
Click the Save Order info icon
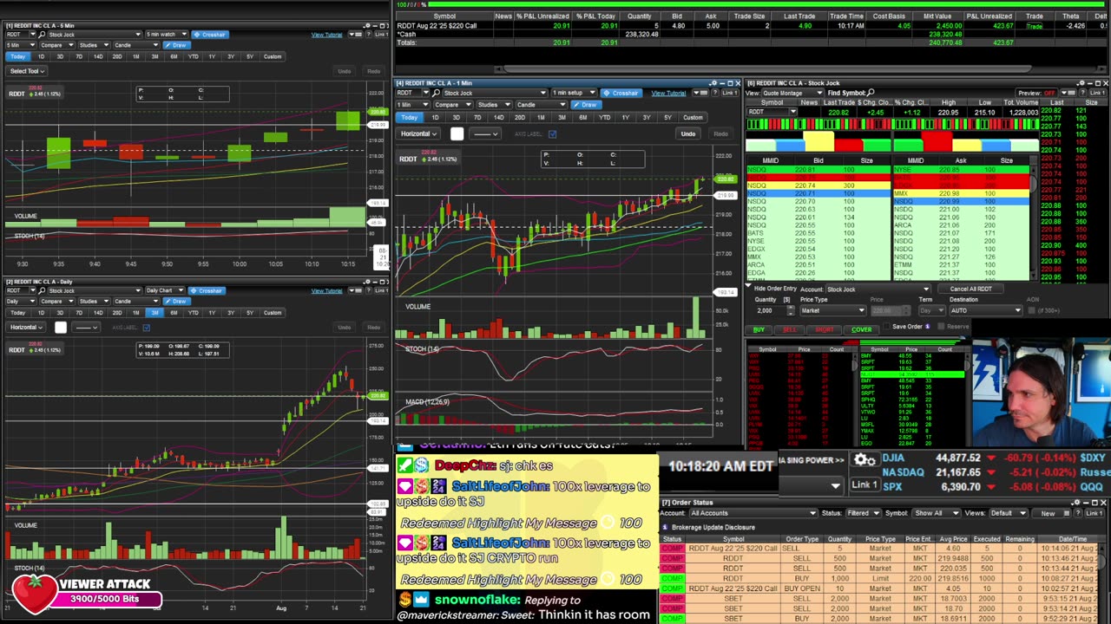point(927,327)
